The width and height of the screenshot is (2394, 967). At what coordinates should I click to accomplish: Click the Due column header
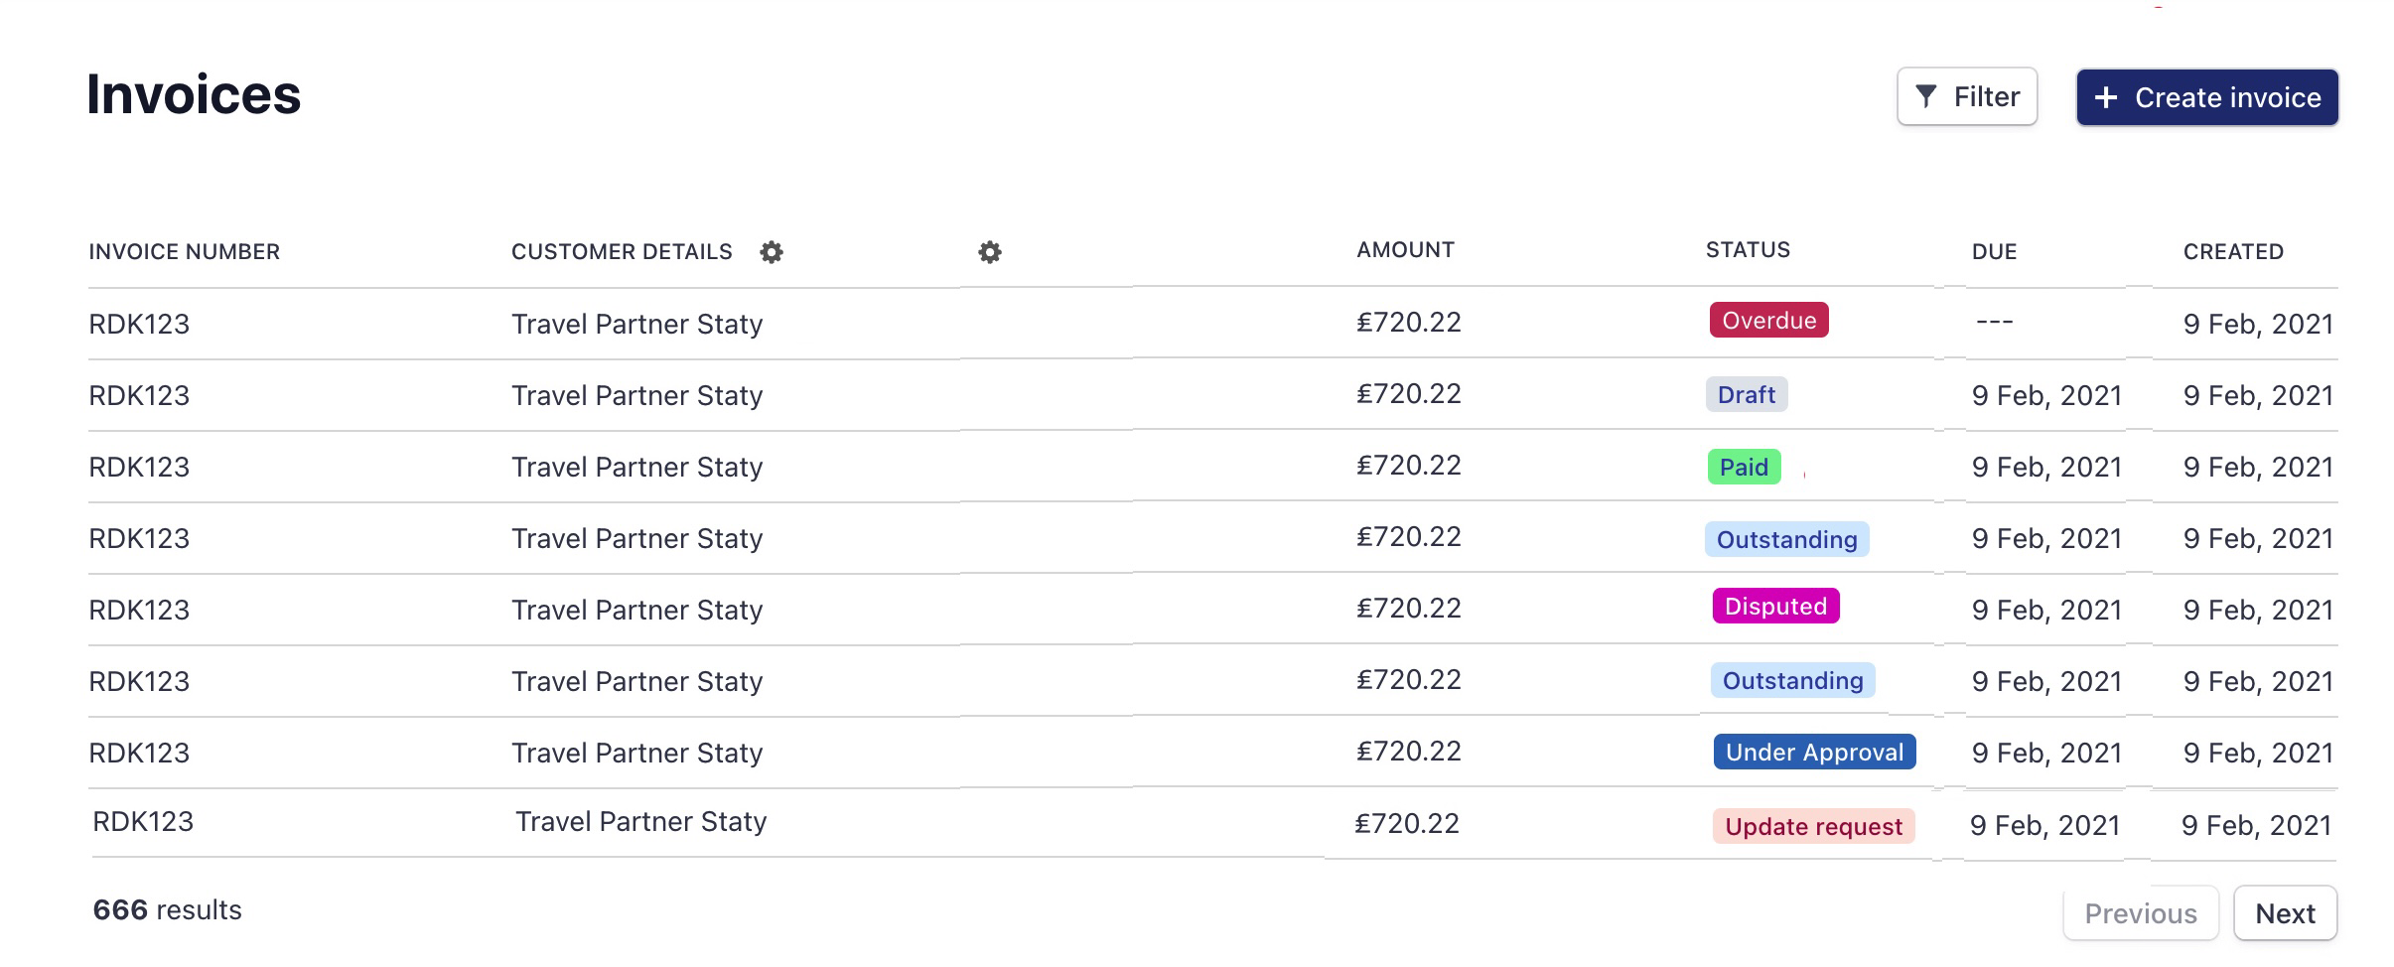[x=1994, y=252]
